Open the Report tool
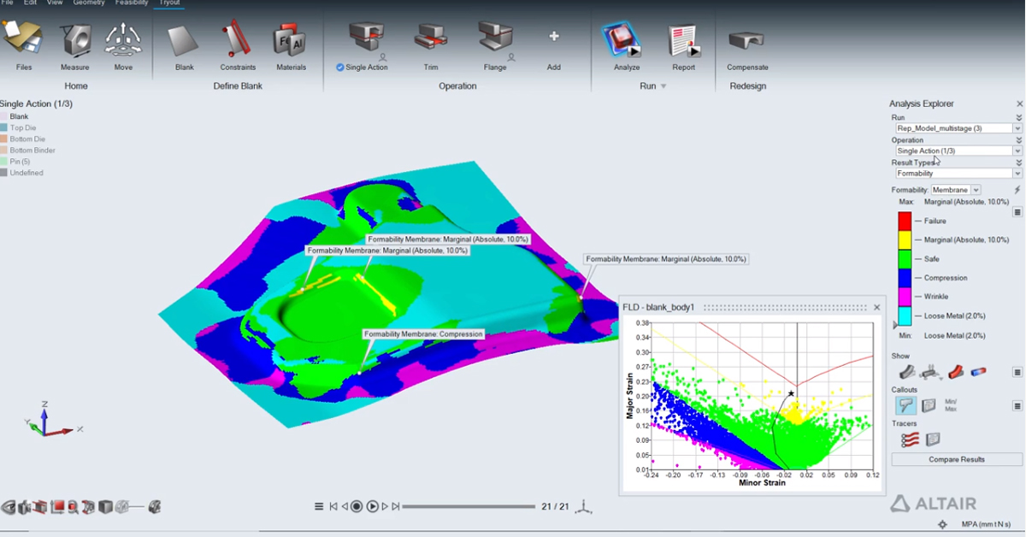Screen dimensions: 1026x537 click(683, 39)
